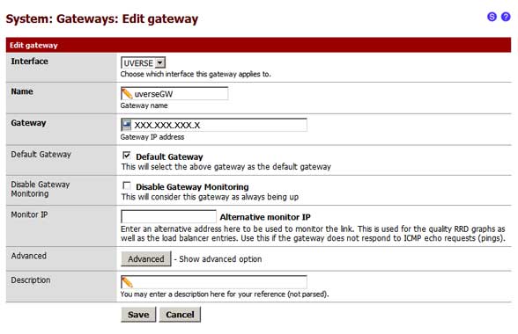Screen dimensions: 518x334
Task: Click the blue S status icon
Action: (492, 17)
